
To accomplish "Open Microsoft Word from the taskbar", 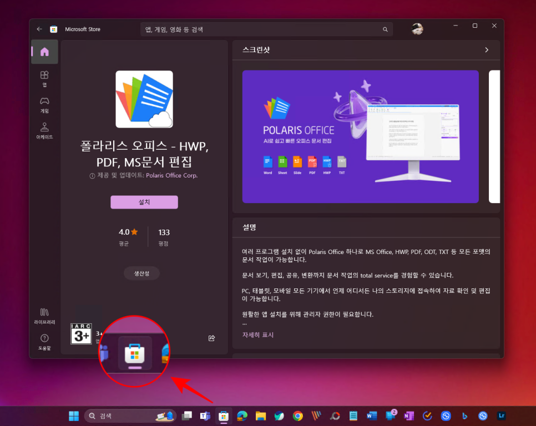I will [372, 416].
